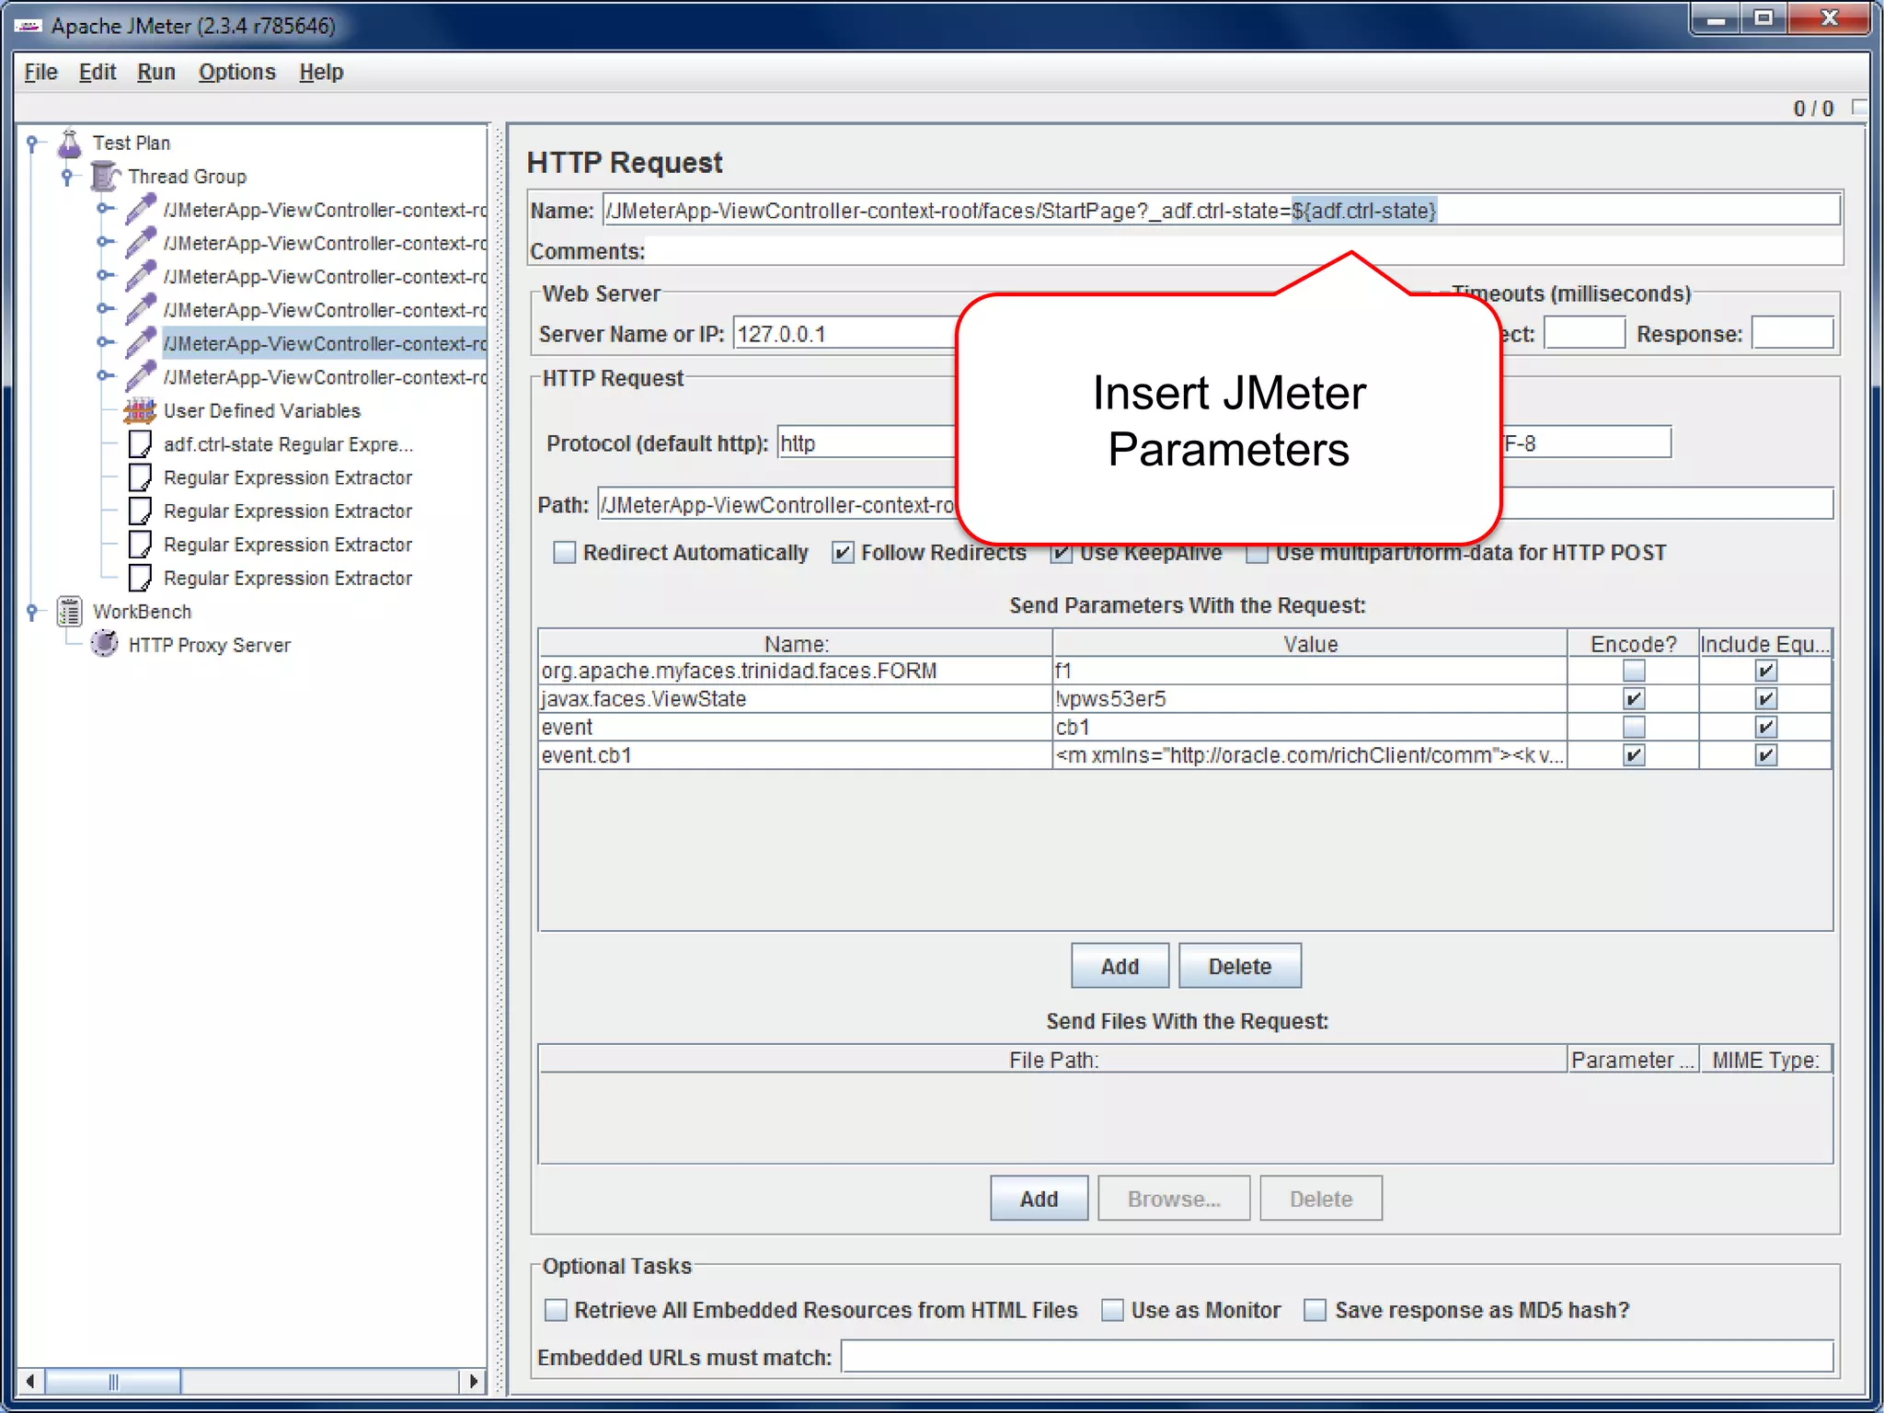Click the Thread Group spool icon

coord(105,176)
